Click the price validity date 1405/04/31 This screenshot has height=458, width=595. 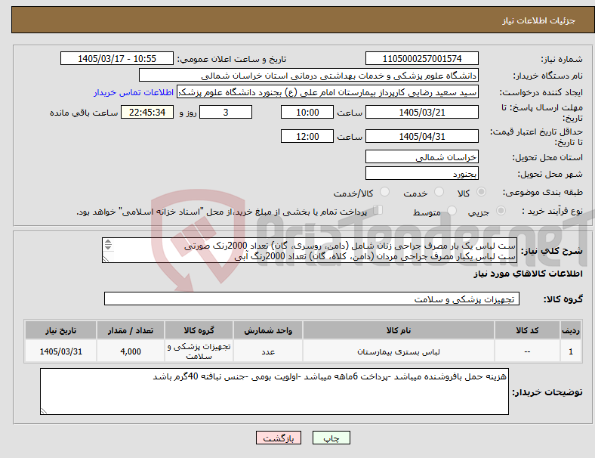421,136
